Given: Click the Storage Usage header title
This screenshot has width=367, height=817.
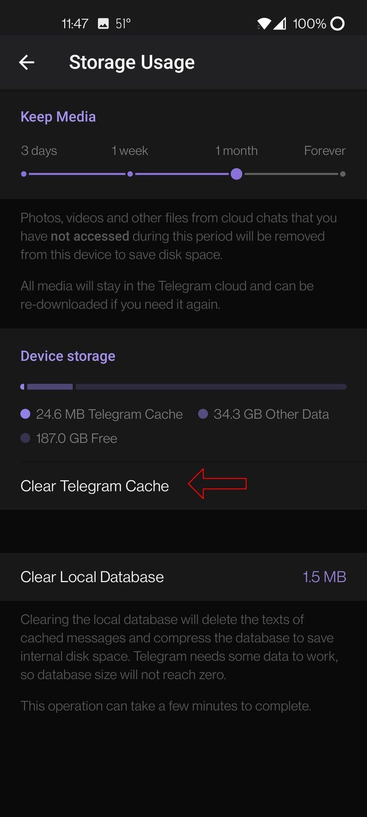Looking at the screenshot, I should tap(132, 62).
